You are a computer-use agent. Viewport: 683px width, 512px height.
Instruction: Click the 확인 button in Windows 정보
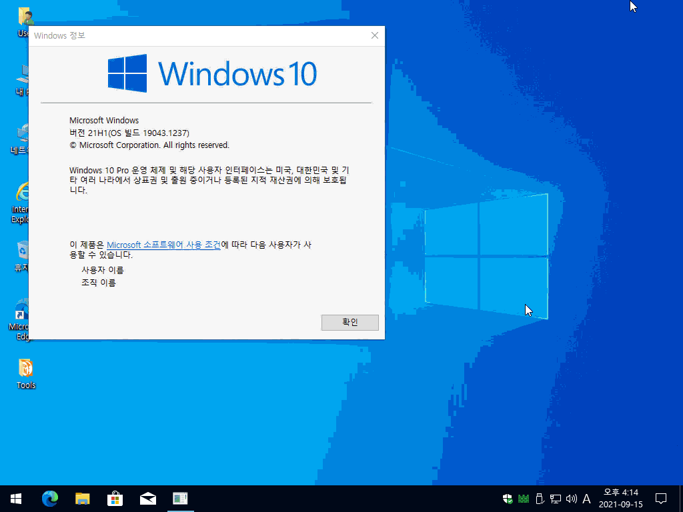click(350, 322)
